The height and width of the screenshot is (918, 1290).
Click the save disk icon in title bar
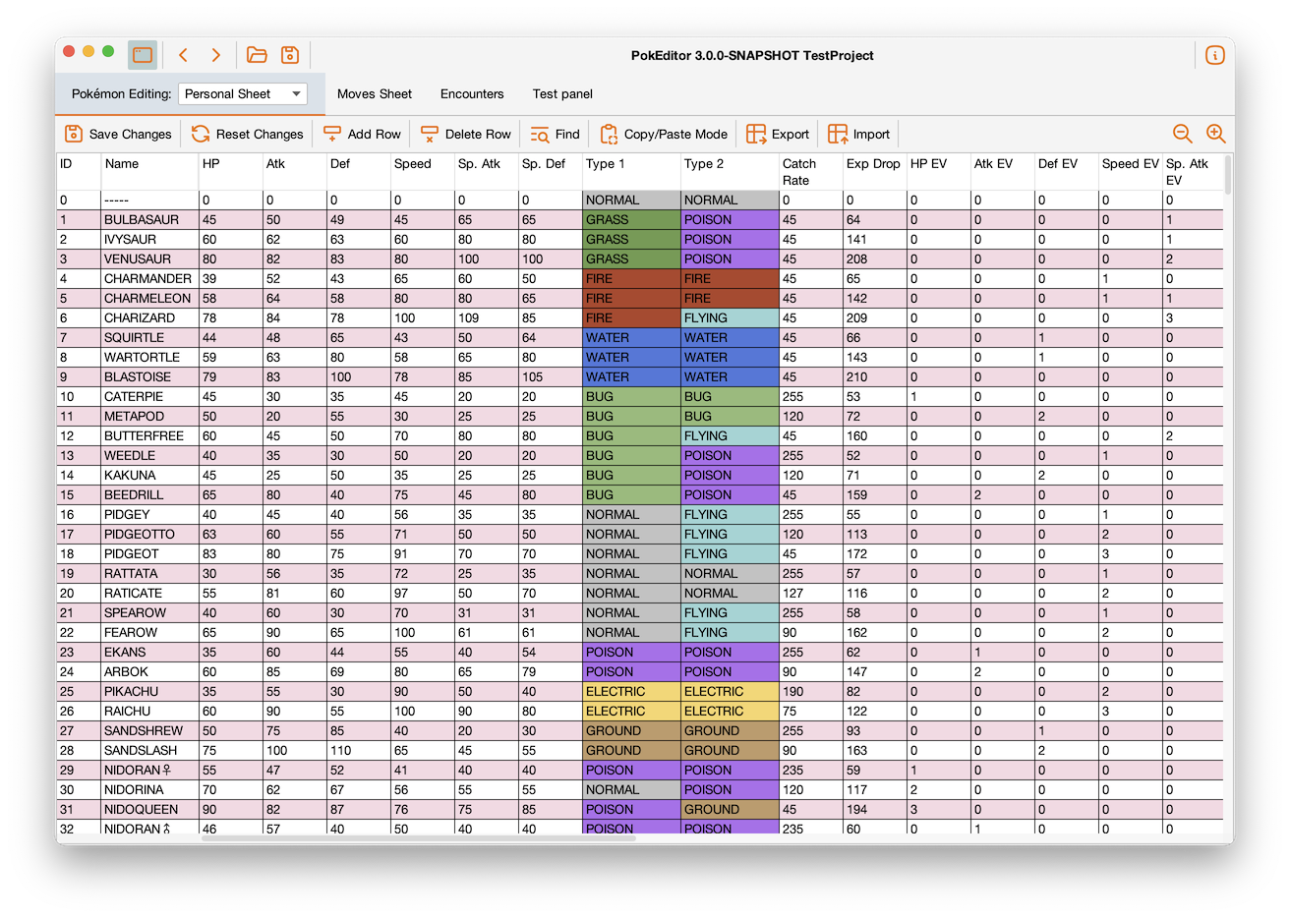pyautogui.click(x=290, y=55)
